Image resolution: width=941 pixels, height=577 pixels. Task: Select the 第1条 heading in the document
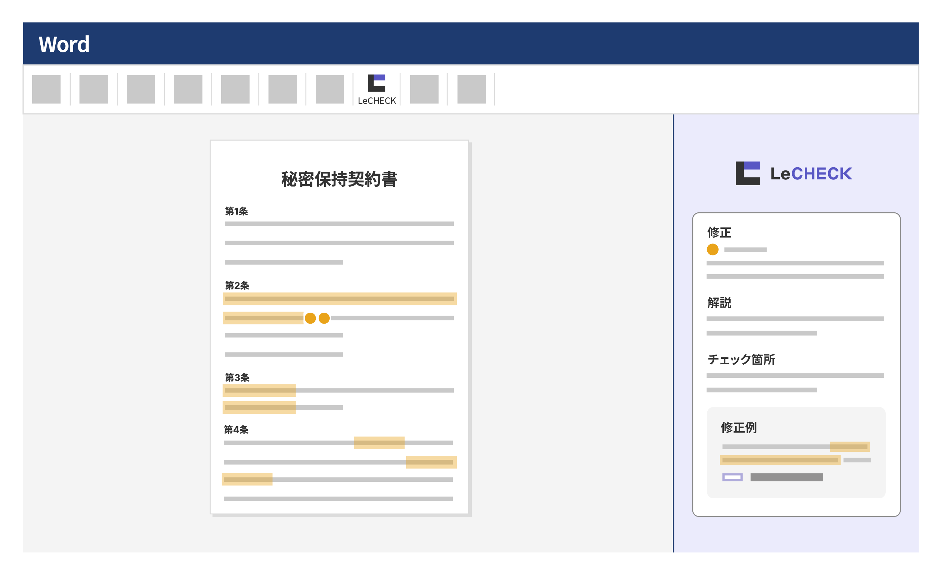click(236, 211)
